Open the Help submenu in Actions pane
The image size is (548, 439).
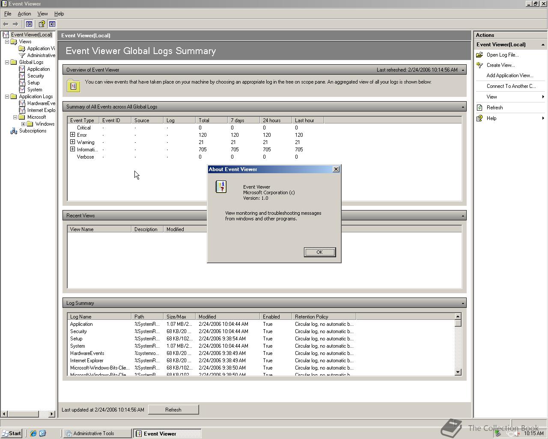pyautogui.click(x=510, y=118)
